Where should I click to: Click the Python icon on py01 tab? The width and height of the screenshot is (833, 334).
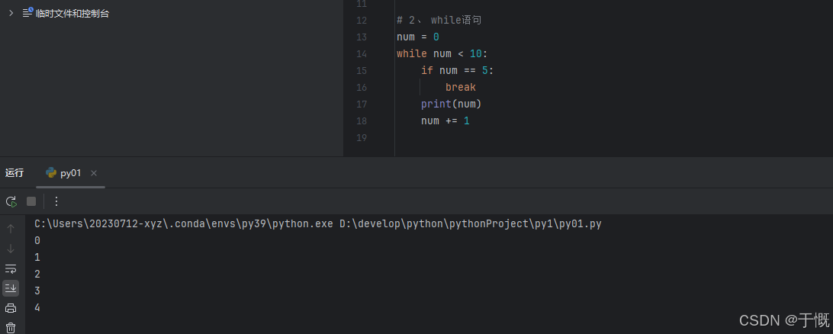51,173
